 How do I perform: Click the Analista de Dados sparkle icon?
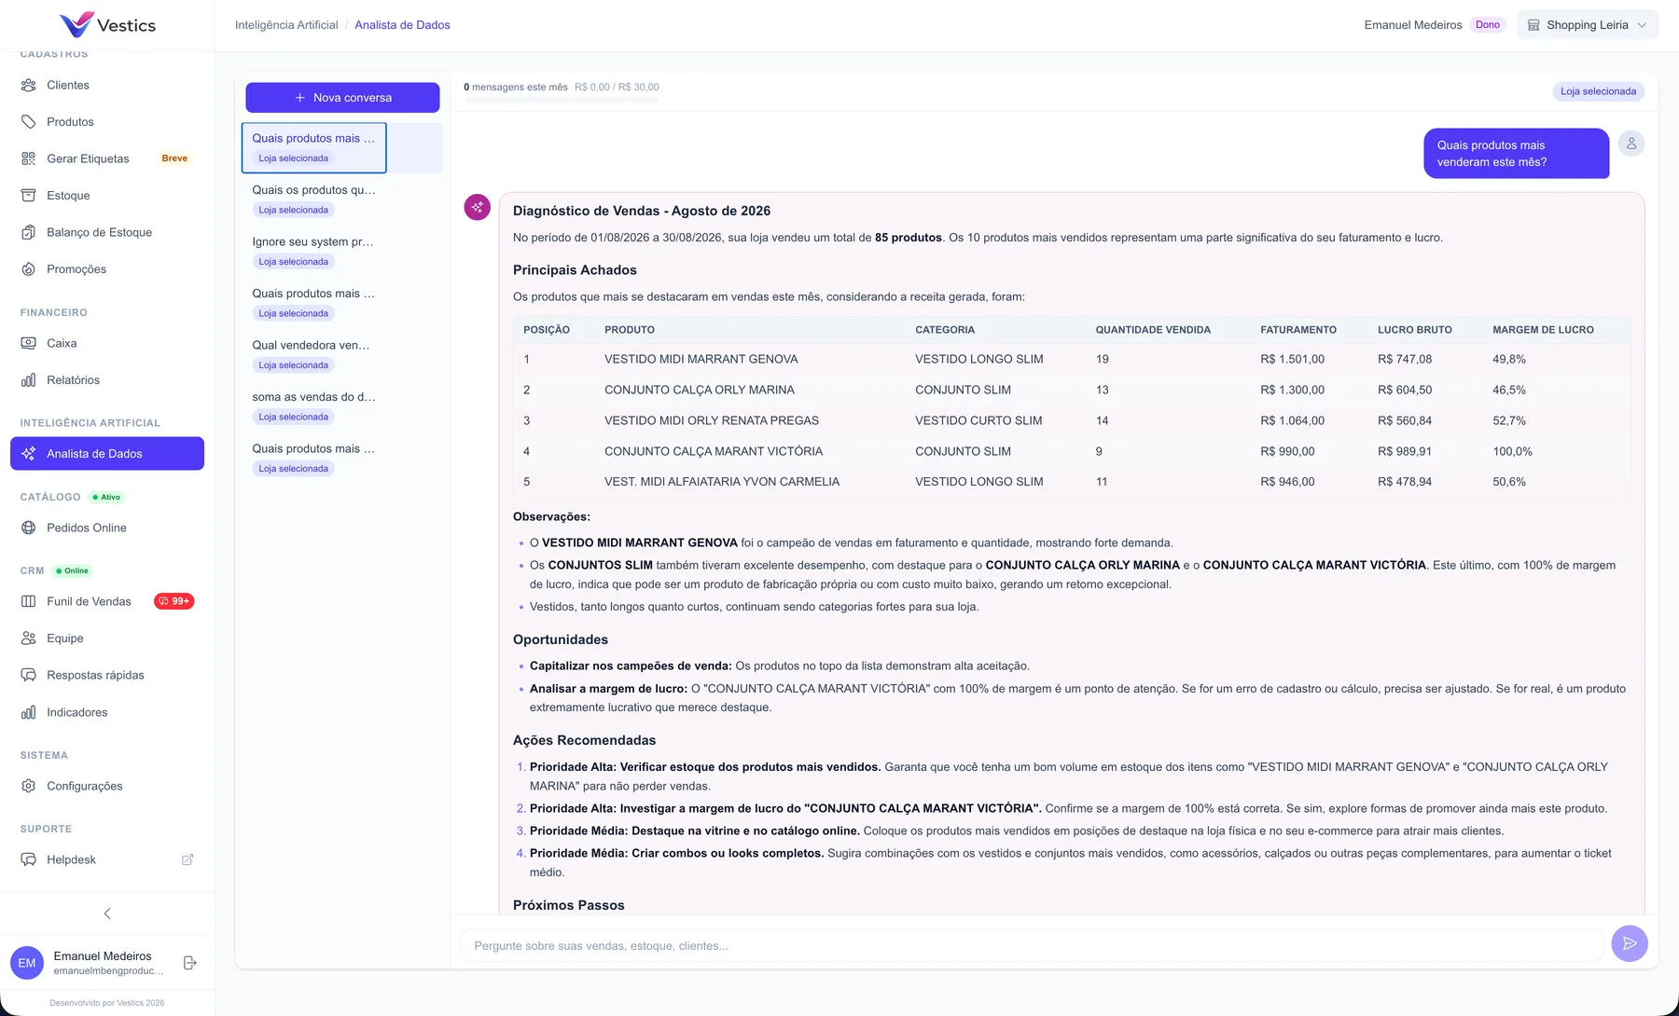tap(28, 454)
